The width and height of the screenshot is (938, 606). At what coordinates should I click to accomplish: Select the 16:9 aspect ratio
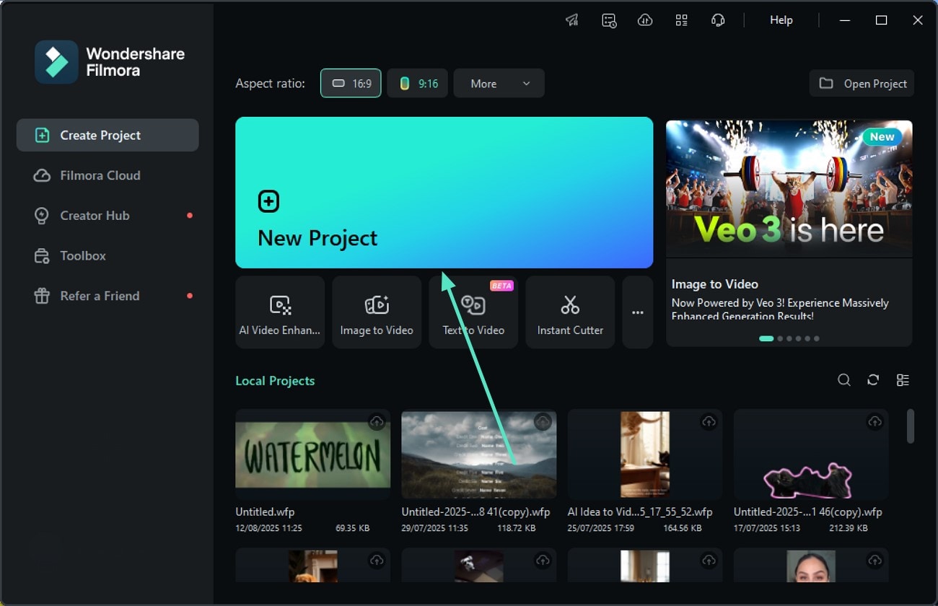coord(351,83)
